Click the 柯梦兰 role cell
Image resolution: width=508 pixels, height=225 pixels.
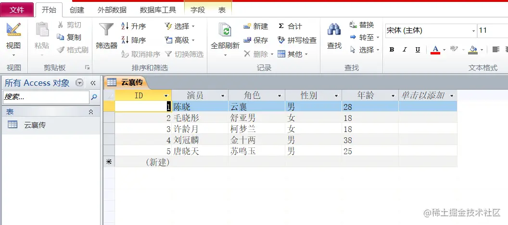(256, 129)
